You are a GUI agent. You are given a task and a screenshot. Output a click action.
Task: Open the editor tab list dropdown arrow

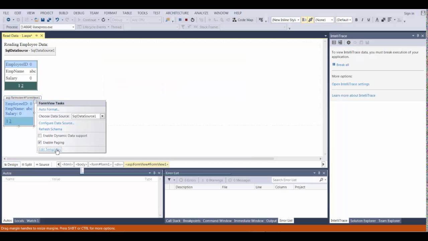(x=325, y=36)
